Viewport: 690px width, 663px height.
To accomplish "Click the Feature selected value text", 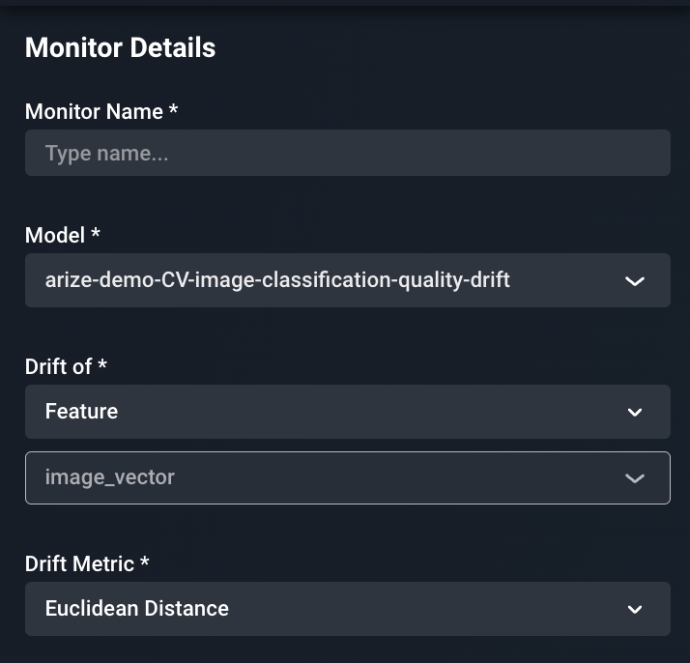I will (81, 412).
